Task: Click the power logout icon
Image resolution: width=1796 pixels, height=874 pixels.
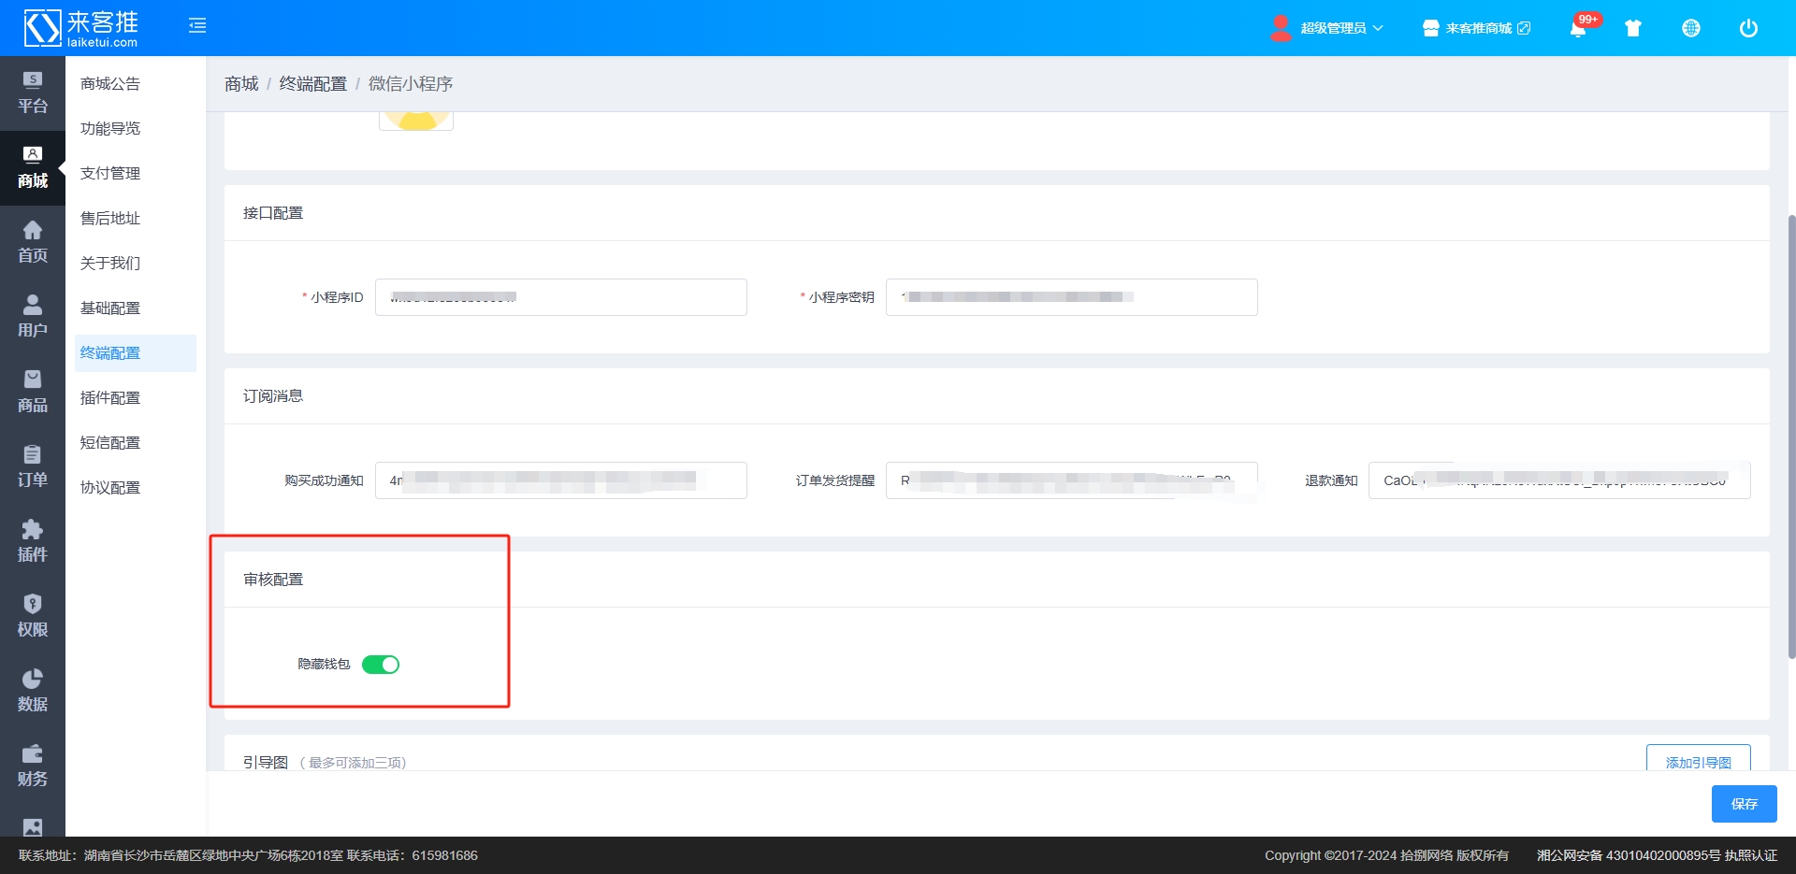Action: 1748,28
